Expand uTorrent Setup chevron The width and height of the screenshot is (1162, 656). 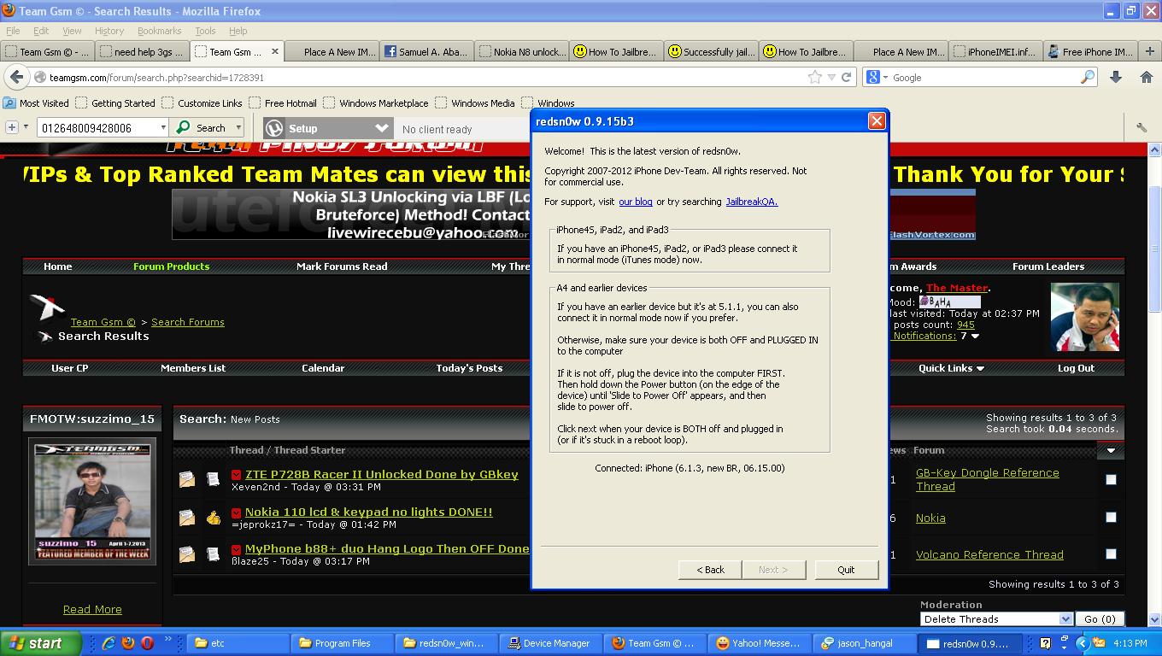pos(382,128)
